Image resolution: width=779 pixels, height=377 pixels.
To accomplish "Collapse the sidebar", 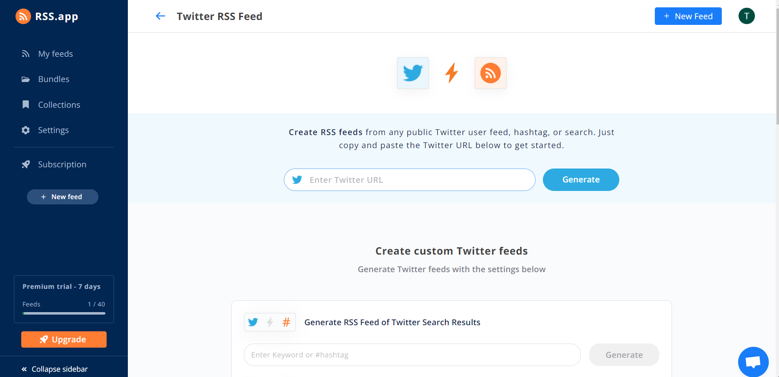I will tap(55, 369).
